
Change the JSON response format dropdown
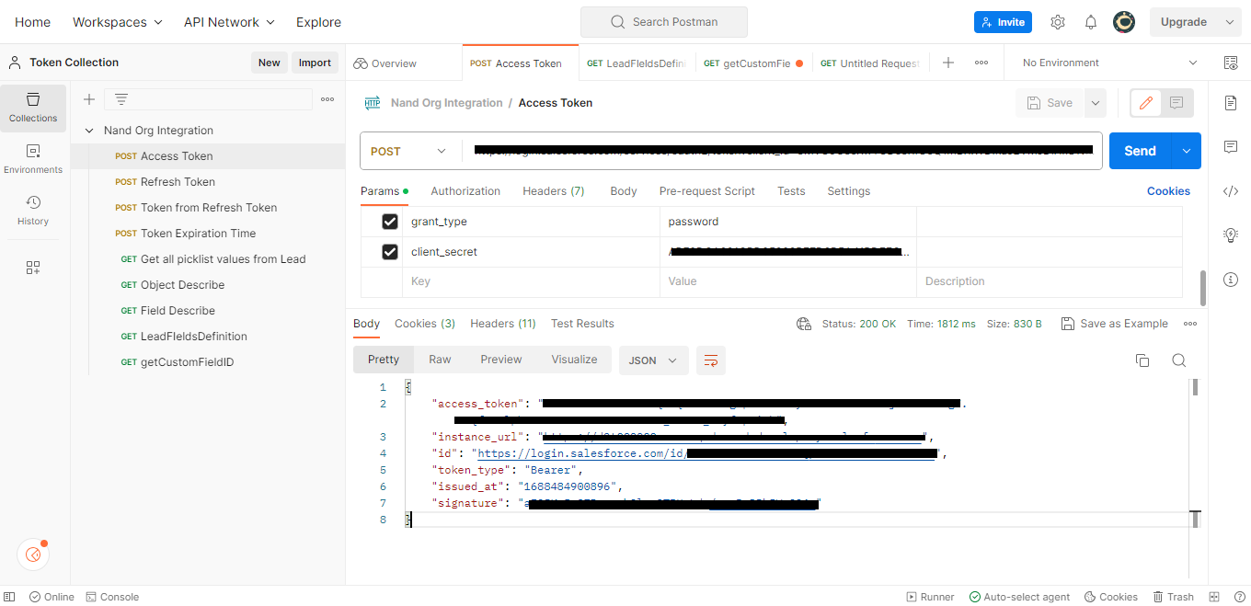(654, 360)
